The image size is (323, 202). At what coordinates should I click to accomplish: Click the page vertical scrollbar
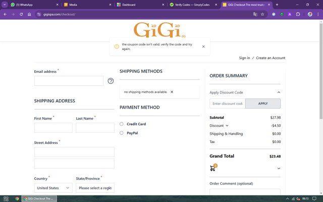321,71
